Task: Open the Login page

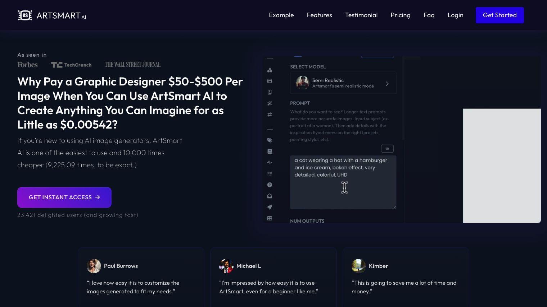Action: click(x=455, y=15)
